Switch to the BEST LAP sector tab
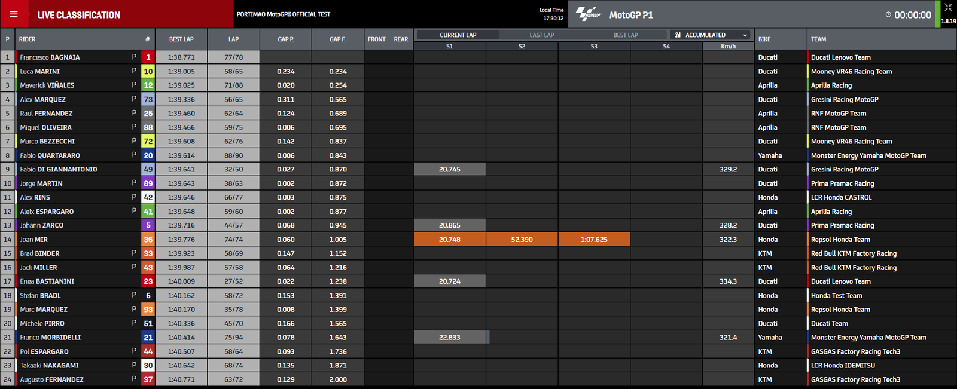Image resolution: width=957 pixels, height=389 pixels. coord(626,35)
